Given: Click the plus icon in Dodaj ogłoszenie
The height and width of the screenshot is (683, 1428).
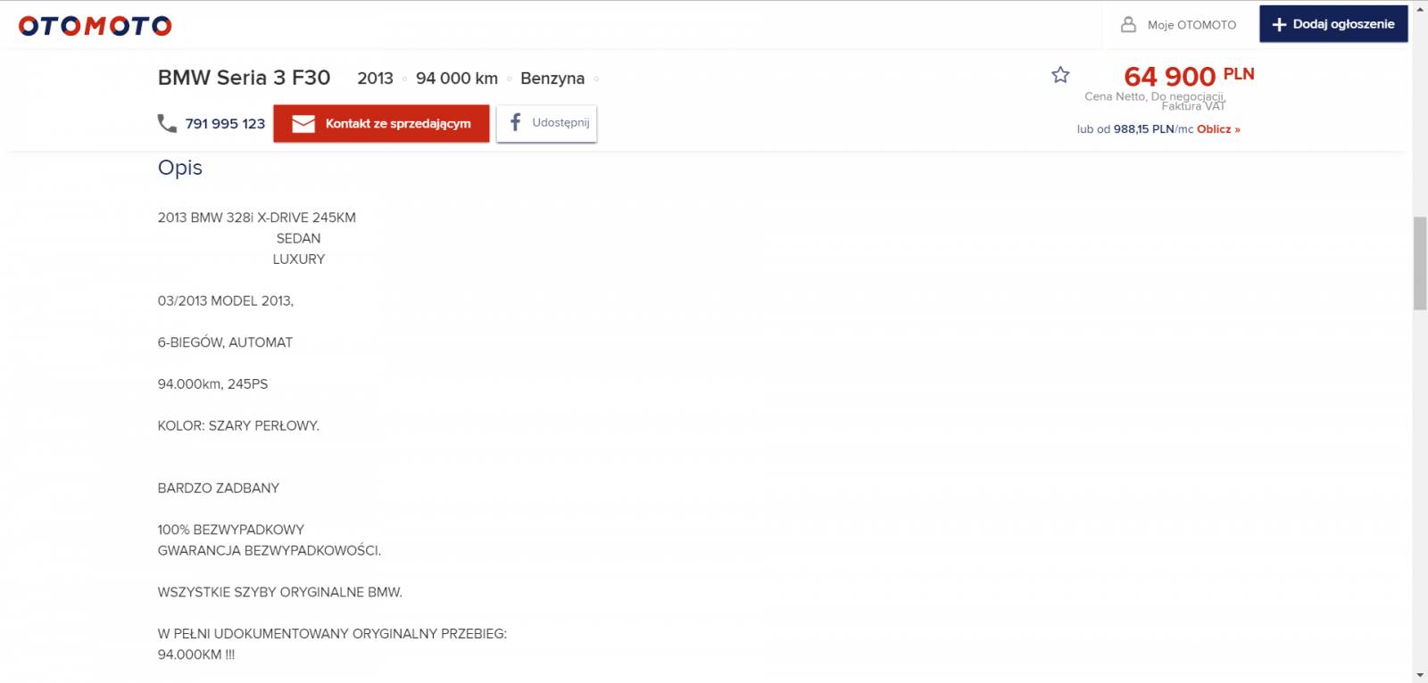Looking at the screenshot, I should pos(1279,25).
